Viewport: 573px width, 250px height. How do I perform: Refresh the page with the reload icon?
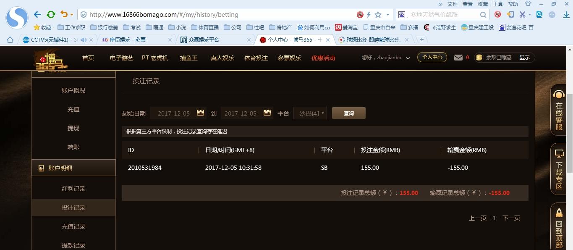tap(51, 14)
